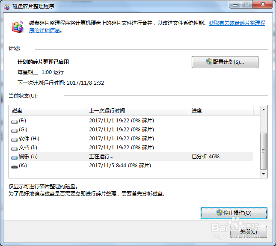
Task: Click the disk list scrollbar thumb
Action: point(264,151)
